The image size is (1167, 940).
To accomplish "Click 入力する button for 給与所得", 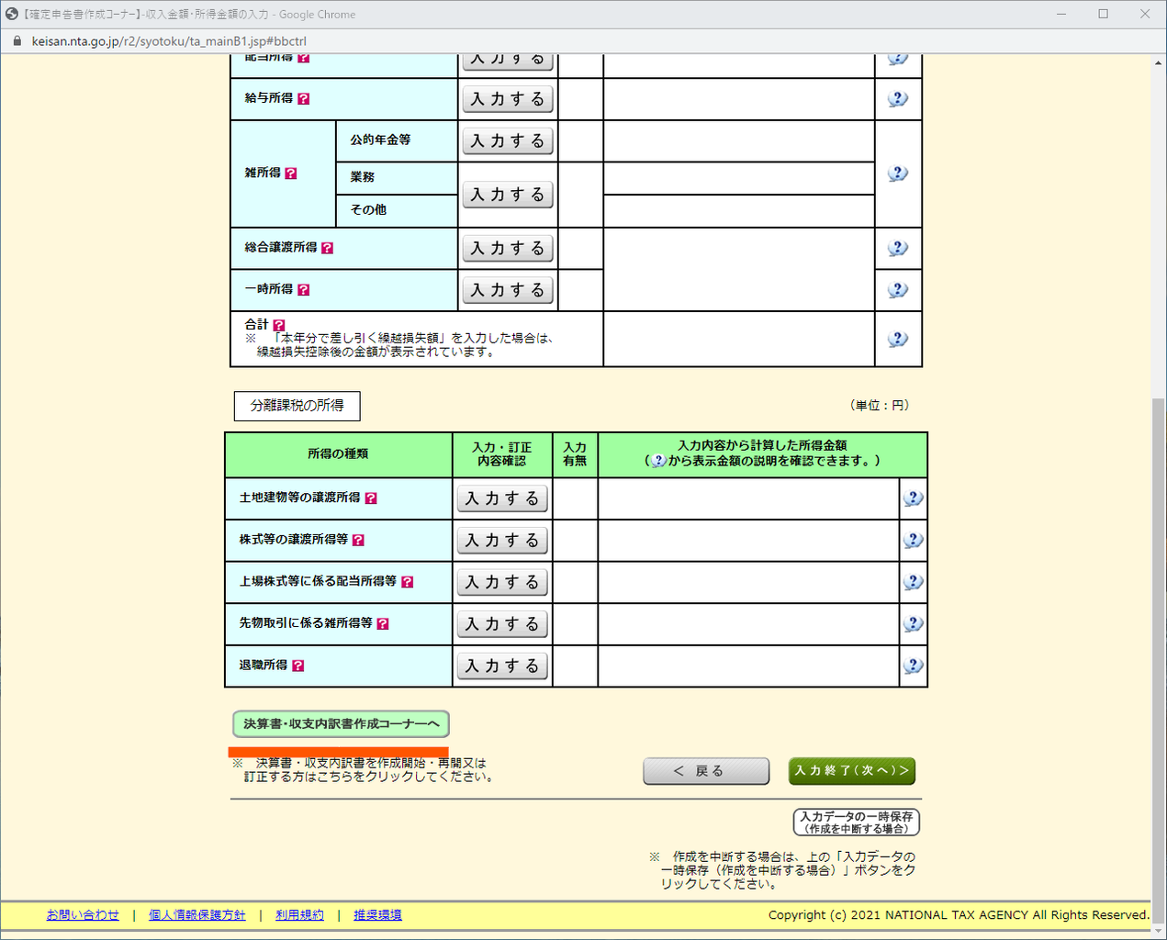I will (x=508, y=99).
